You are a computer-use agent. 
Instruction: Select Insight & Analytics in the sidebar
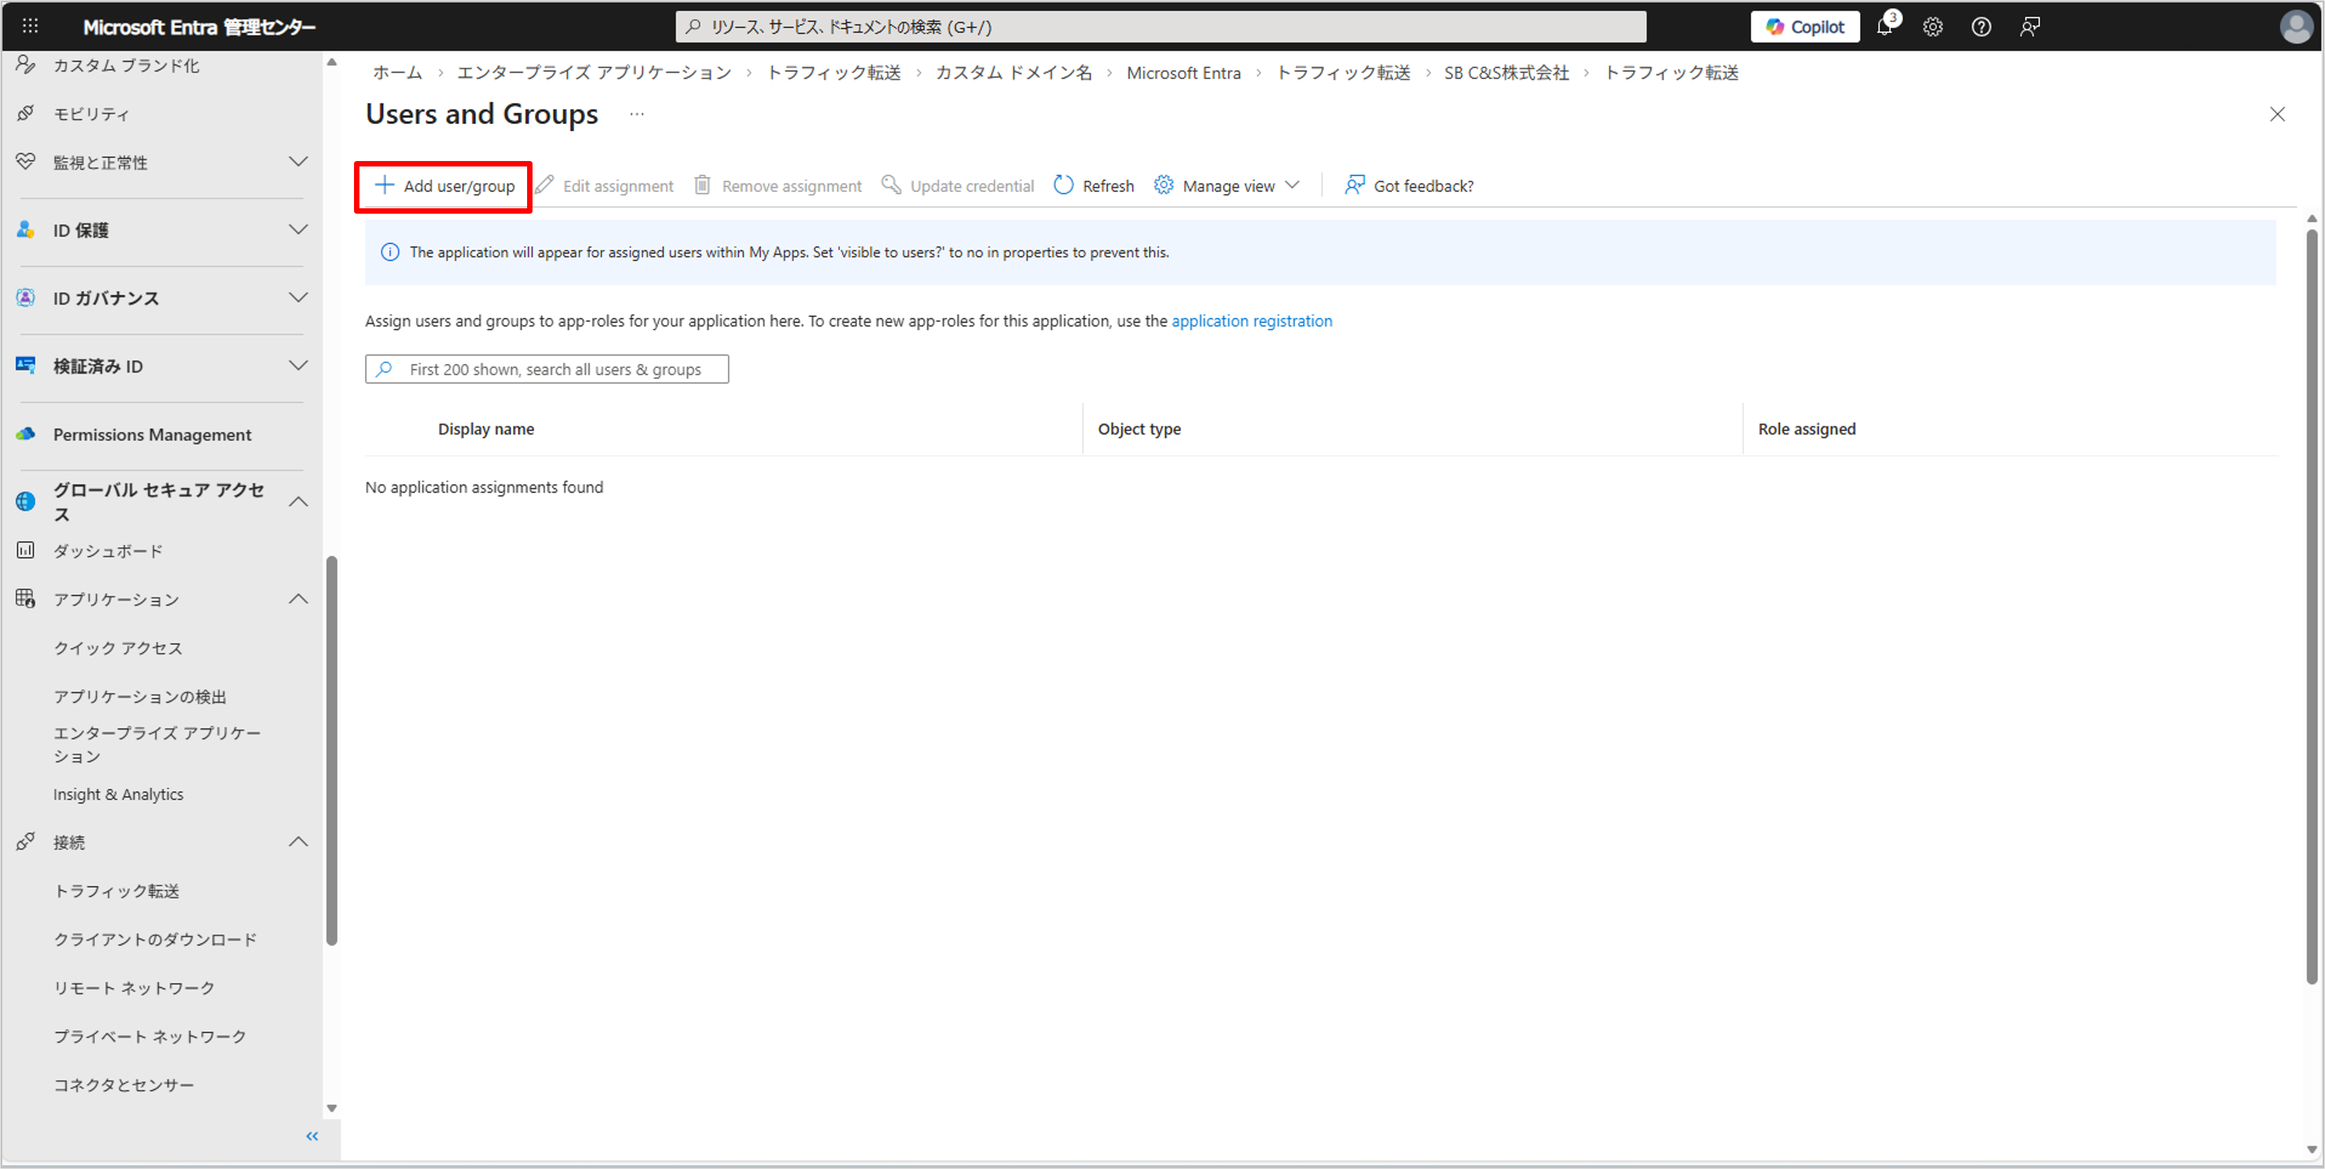click(x=118, y=794)
